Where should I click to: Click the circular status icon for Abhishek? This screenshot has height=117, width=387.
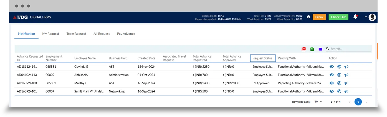(x=339, y=75)
